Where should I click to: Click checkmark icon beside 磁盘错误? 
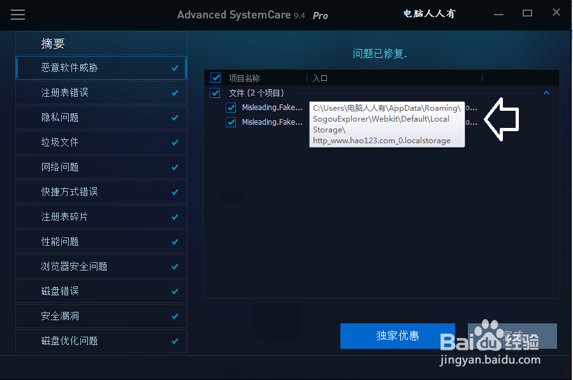click(x=175, y=292)
